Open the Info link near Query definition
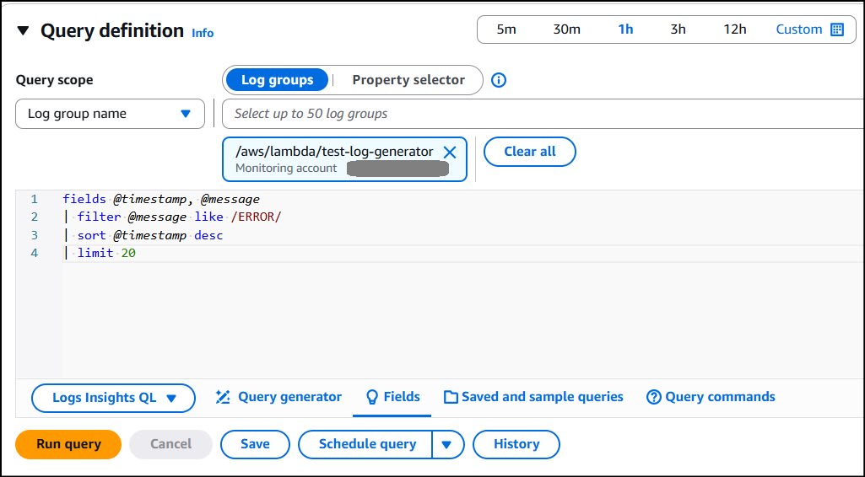Viewport: 865px width, 477px height. 203,33
